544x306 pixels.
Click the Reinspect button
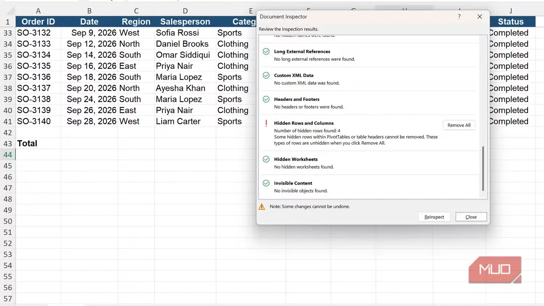coord(434,217)
